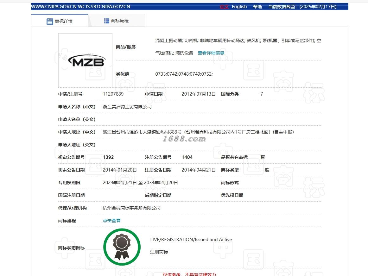Open the 商标详情 tab
The width and height of the screenshot is (368, 276).
60,21
